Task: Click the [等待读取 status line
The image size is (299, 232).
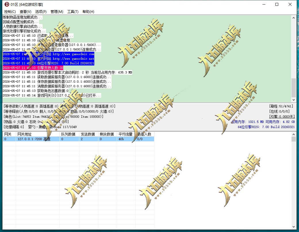Action: pyautogui.click(x=60, y=106)
